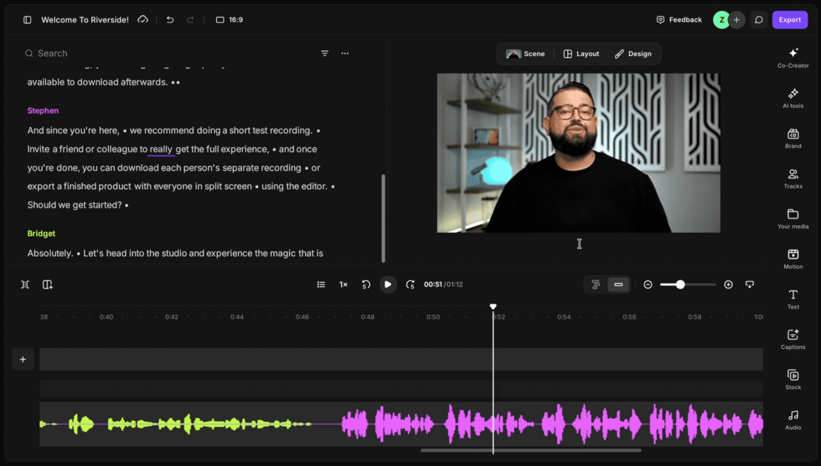
Task: Click the cloud save status icon
Action: coord(143,20)
